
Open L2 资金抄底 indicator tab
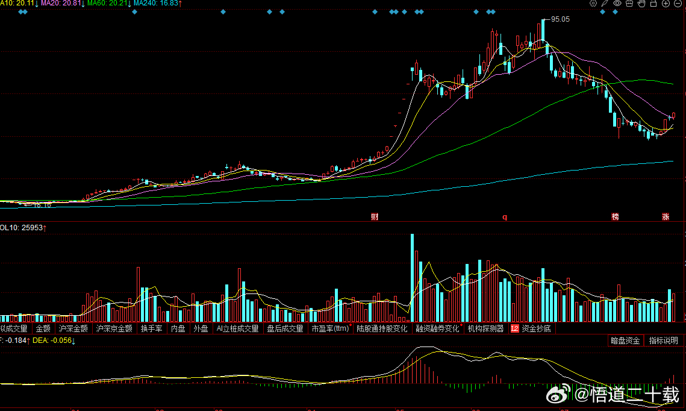point(531,328)
